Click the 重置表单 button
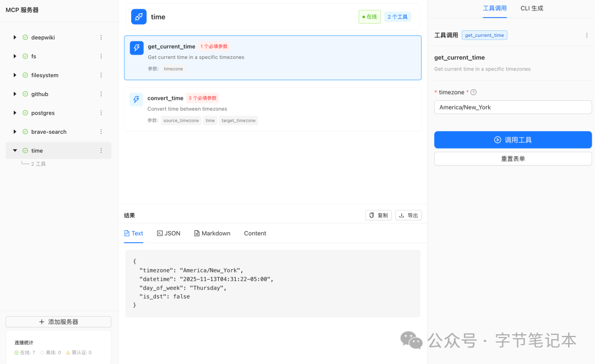595x364 pixels. (513, 159)
